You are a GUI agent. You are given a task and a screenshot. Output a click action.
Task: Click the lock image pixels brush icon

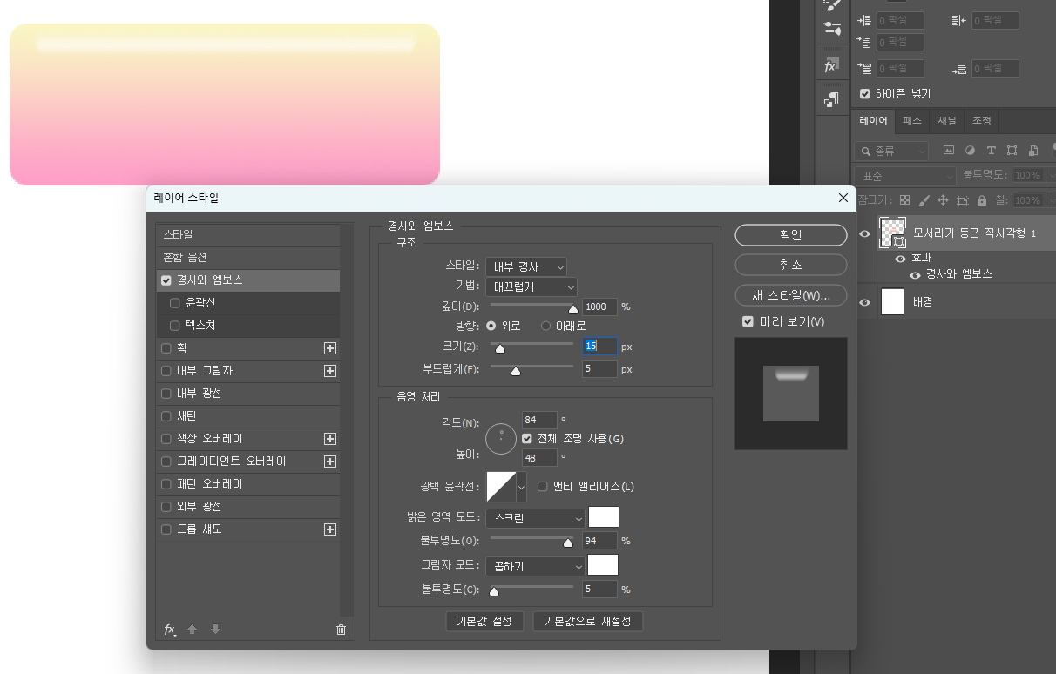pyautogui.click(x=924, y=200)
